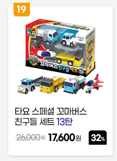Click the black 32% discount badge

[x=98, y=138]
